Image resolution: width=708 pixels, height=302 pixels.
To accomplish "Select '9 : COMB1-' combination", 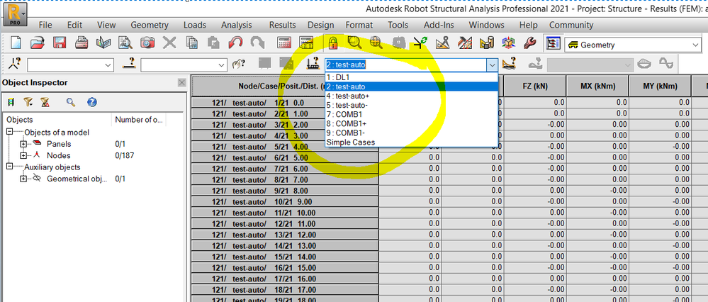I will (x=411, y=133).
